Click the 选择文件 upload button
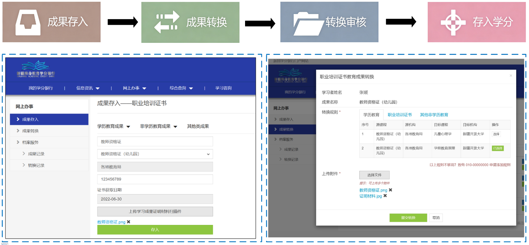 tap(374, 175)
